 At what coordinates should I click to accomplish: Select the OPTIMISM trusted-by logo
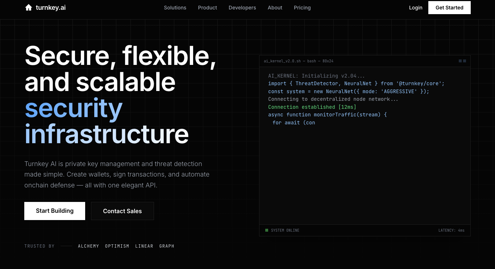(x=117, y=246)
